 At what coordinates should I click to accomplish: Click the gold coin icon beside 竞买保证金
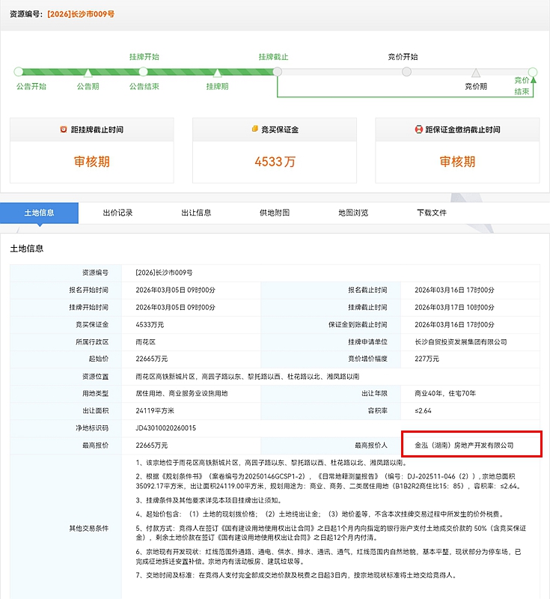[254, 130]
